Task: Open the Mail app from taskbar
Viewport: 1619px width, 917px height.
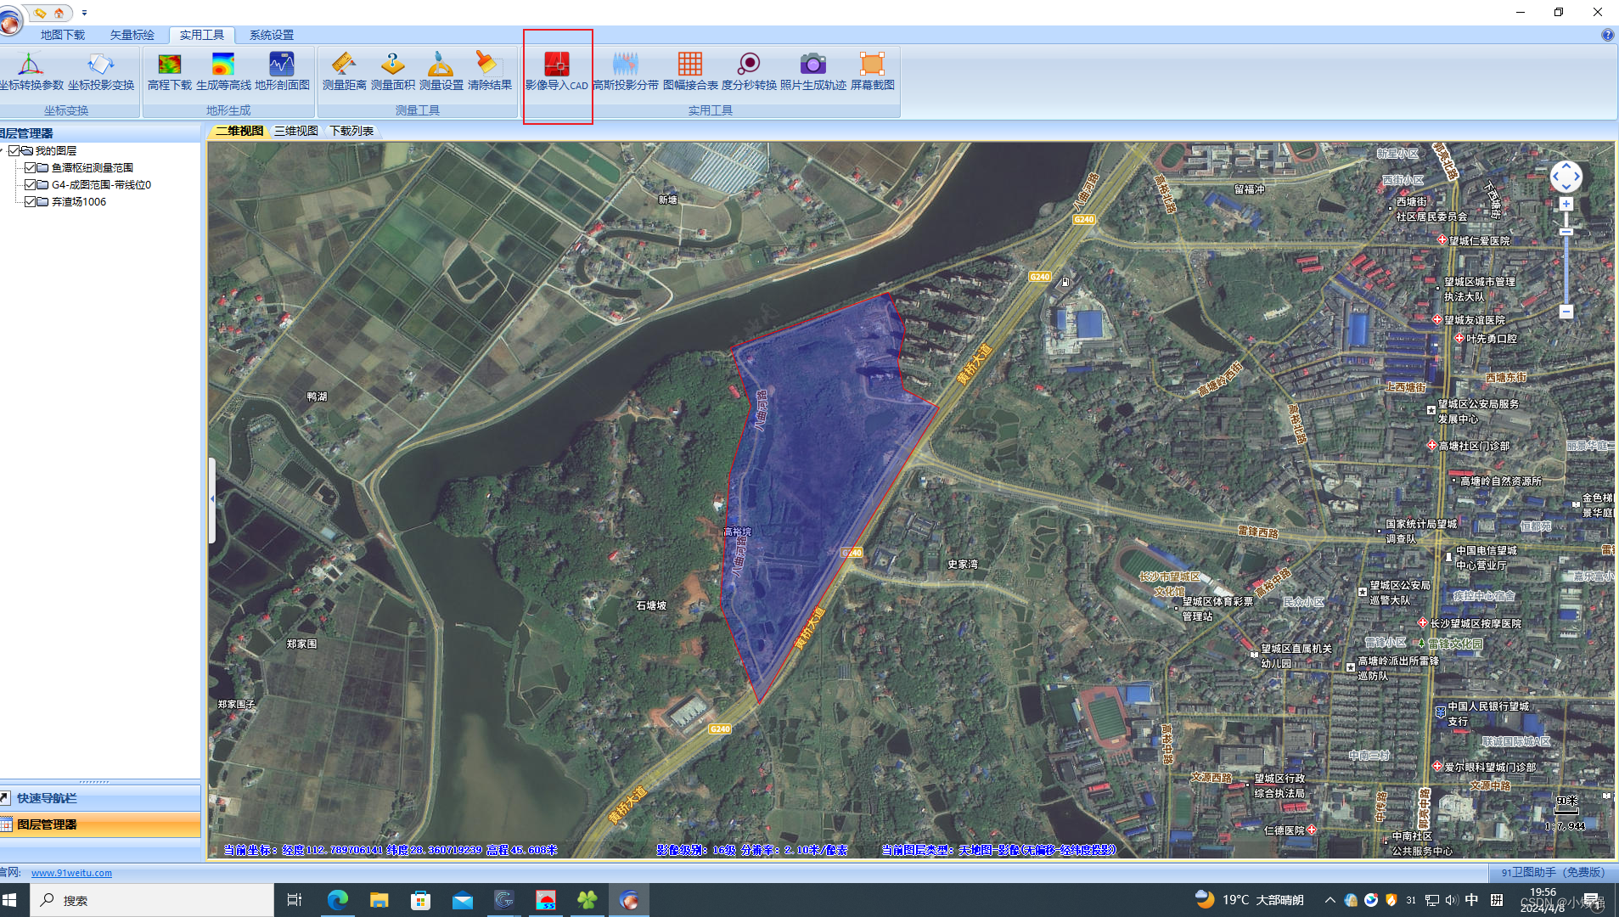Action: coord(462,900)
